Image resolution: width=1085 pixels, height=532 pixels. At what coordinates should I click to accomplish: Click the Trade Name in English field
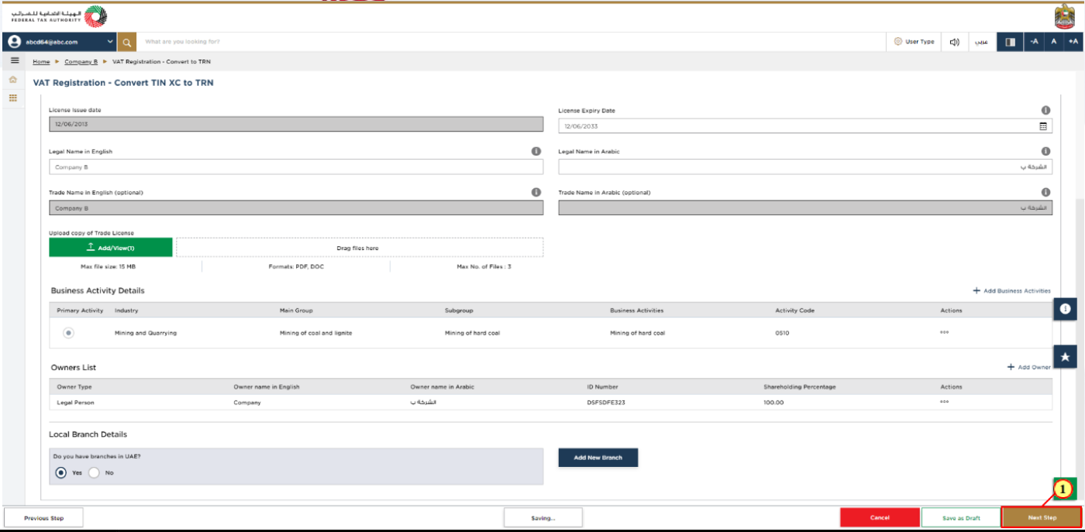[x=296, y=208]
